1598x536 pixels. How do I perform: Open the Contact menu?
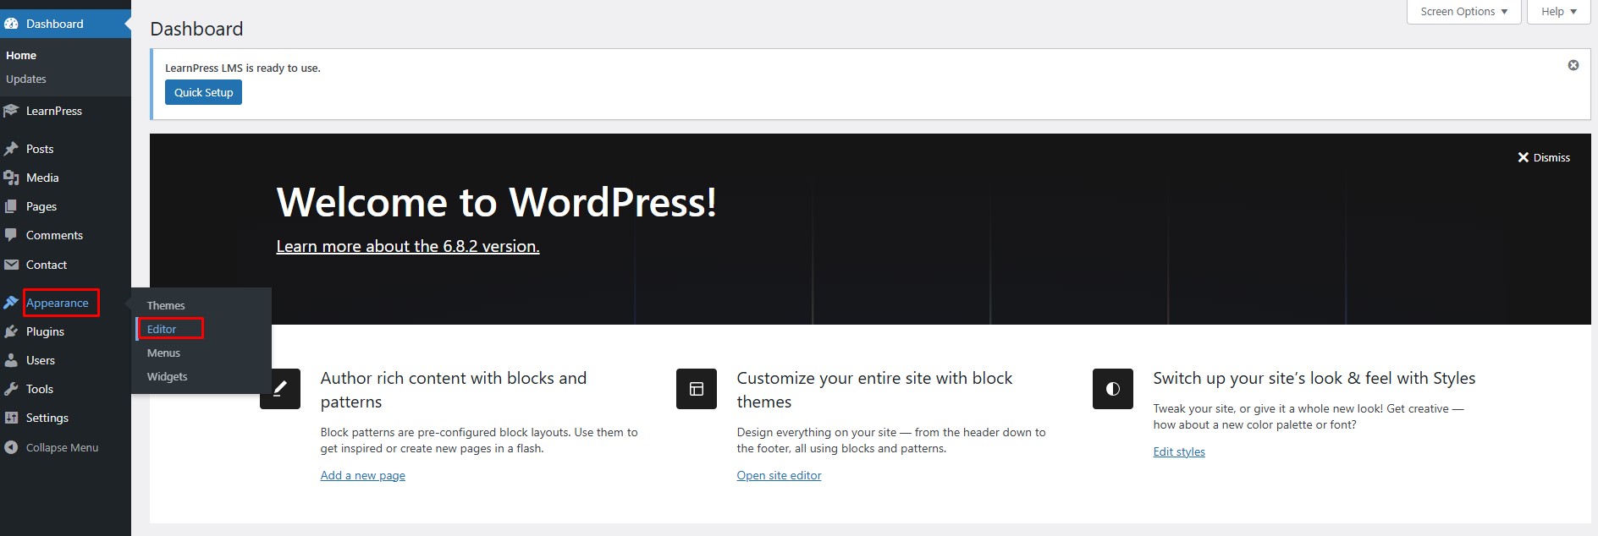(x=65, y=265)
